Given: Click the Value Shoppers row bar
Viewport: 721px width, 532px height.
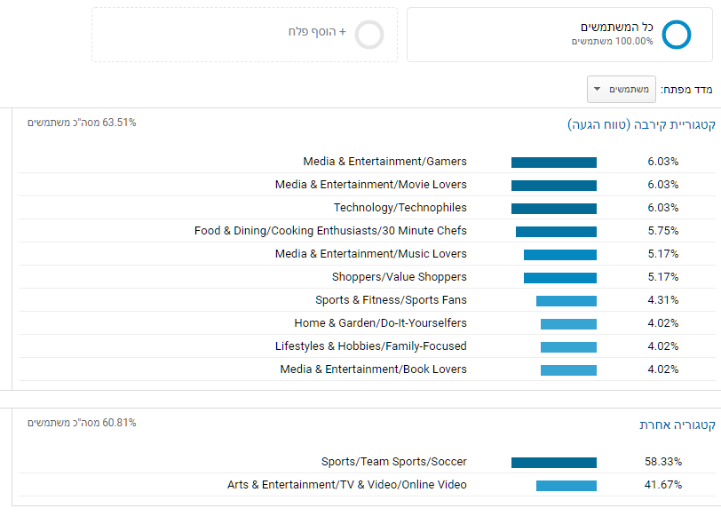Looking at the screenshot, I should pos(560,278).
